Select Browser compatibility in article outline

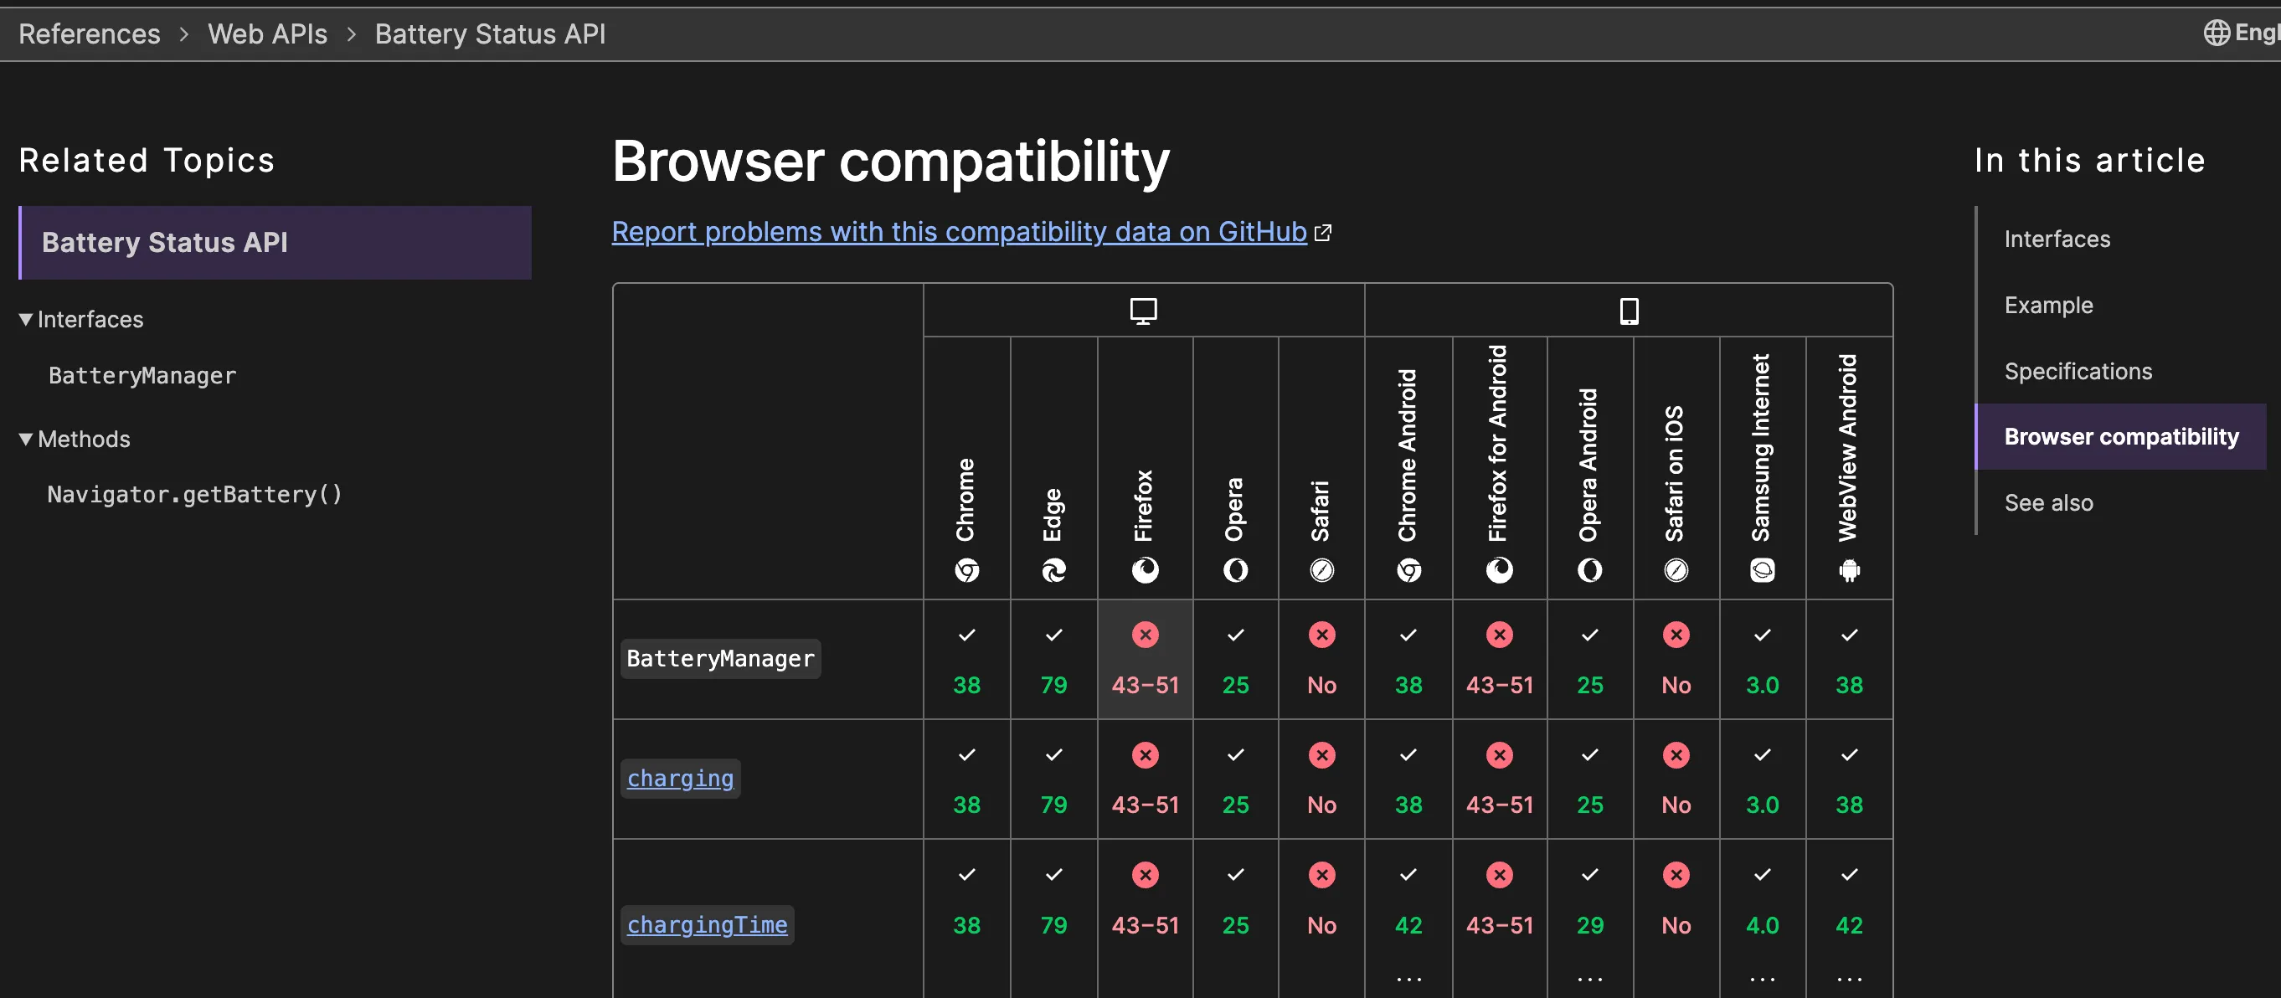click(x=2121, y=436)
